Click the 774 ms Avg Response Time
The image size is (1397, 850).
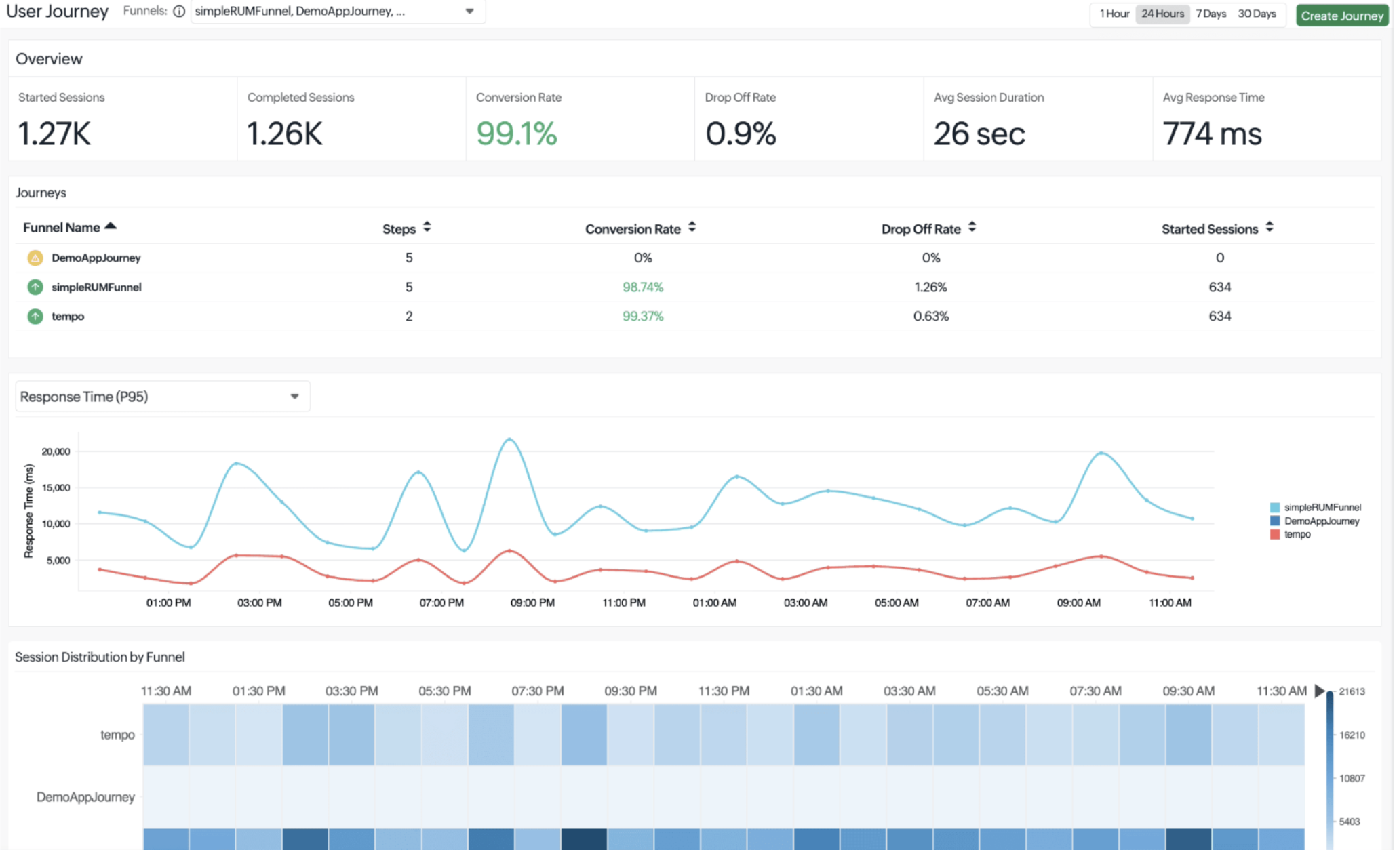point(1213,133)
